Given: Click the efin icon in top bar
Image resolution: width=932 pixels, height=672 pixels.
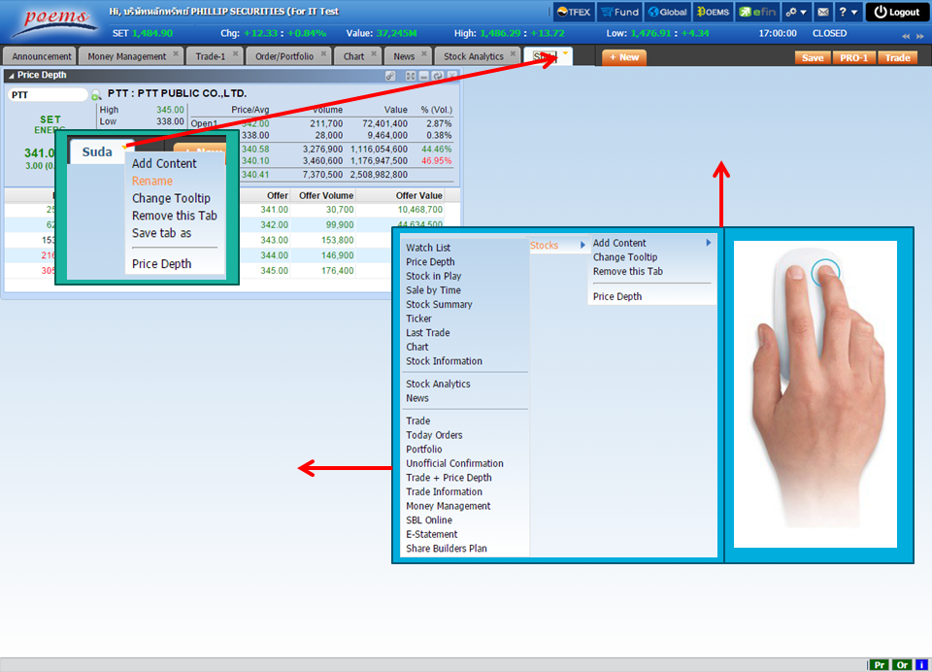Looking at the screenshot, I should point(757,13).
